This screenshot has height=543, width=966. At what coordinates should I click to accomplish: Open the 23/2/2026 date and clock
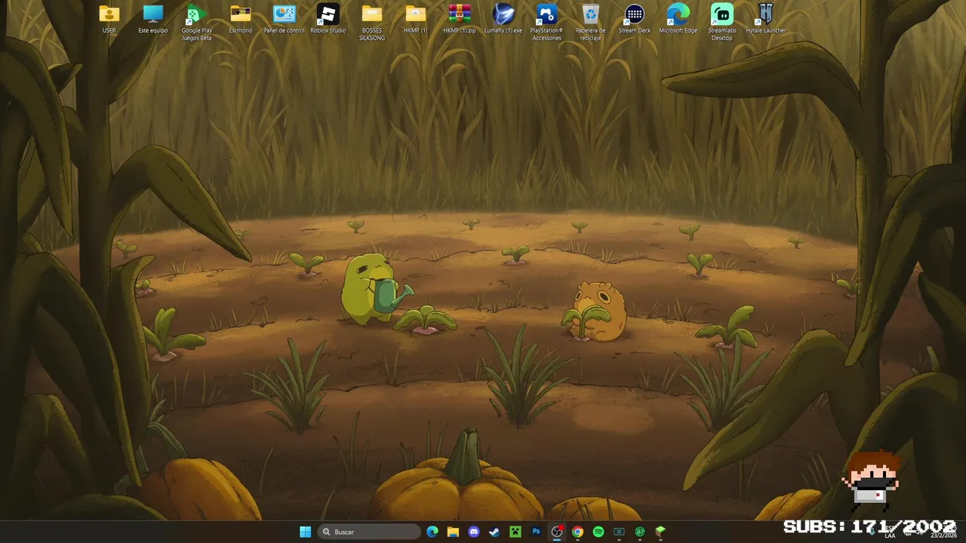click(x=943, y=532)
